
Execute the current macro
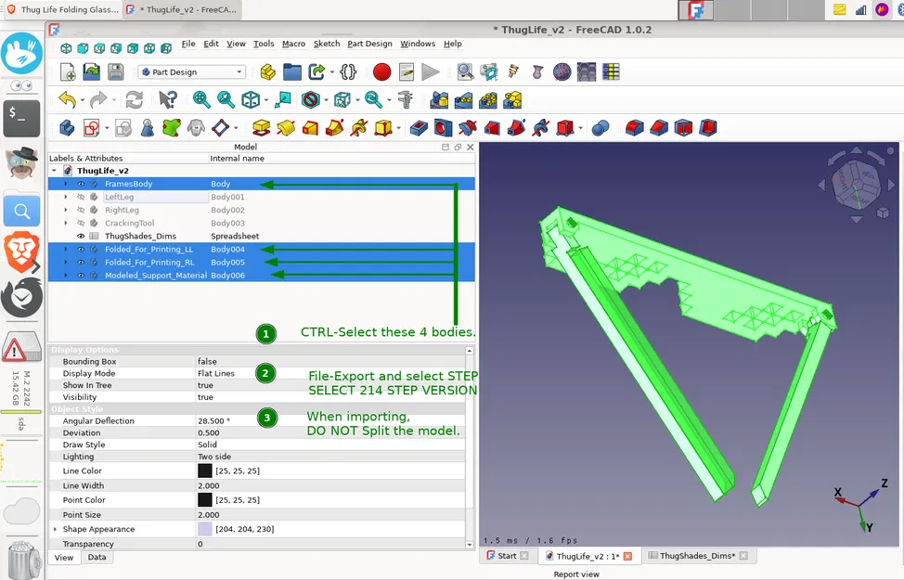430,71
